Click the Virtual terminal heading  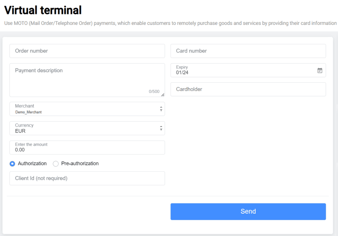[x=43, y=10]
